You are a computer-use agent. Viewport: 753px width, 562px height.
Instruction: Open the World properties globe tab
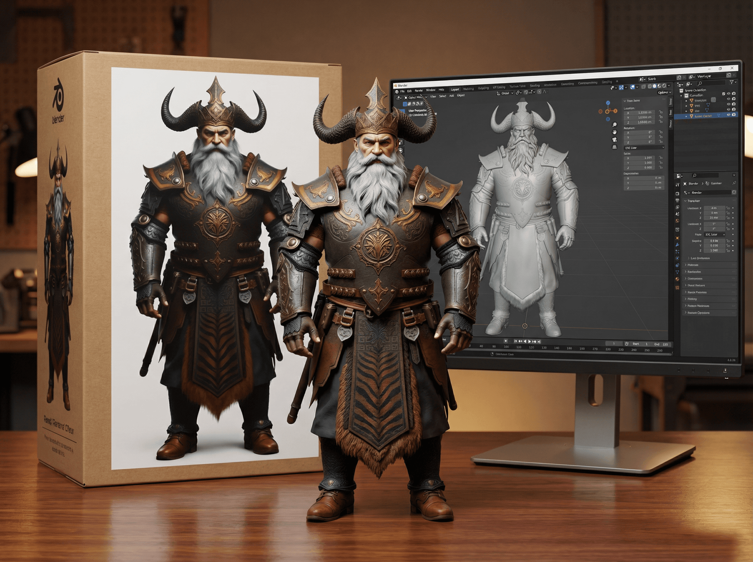(677, 221)
